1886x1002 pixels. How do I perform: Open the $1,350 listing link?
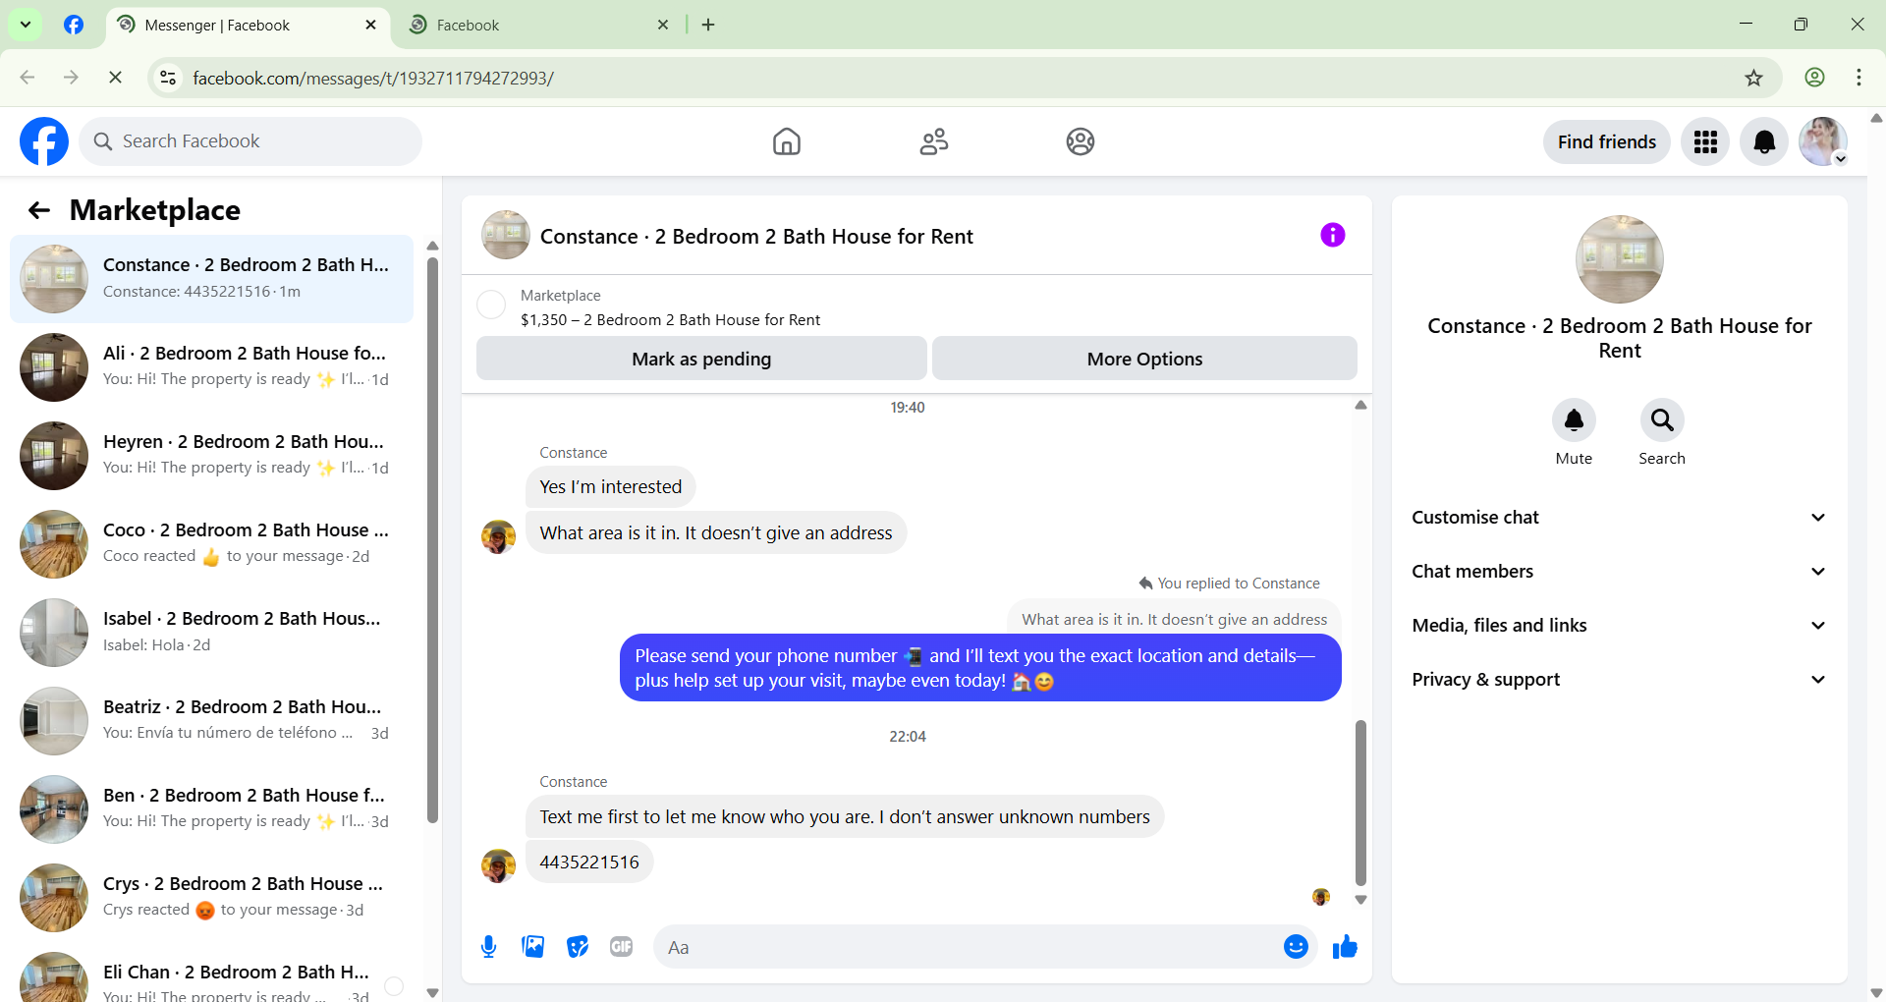point(670,320)
